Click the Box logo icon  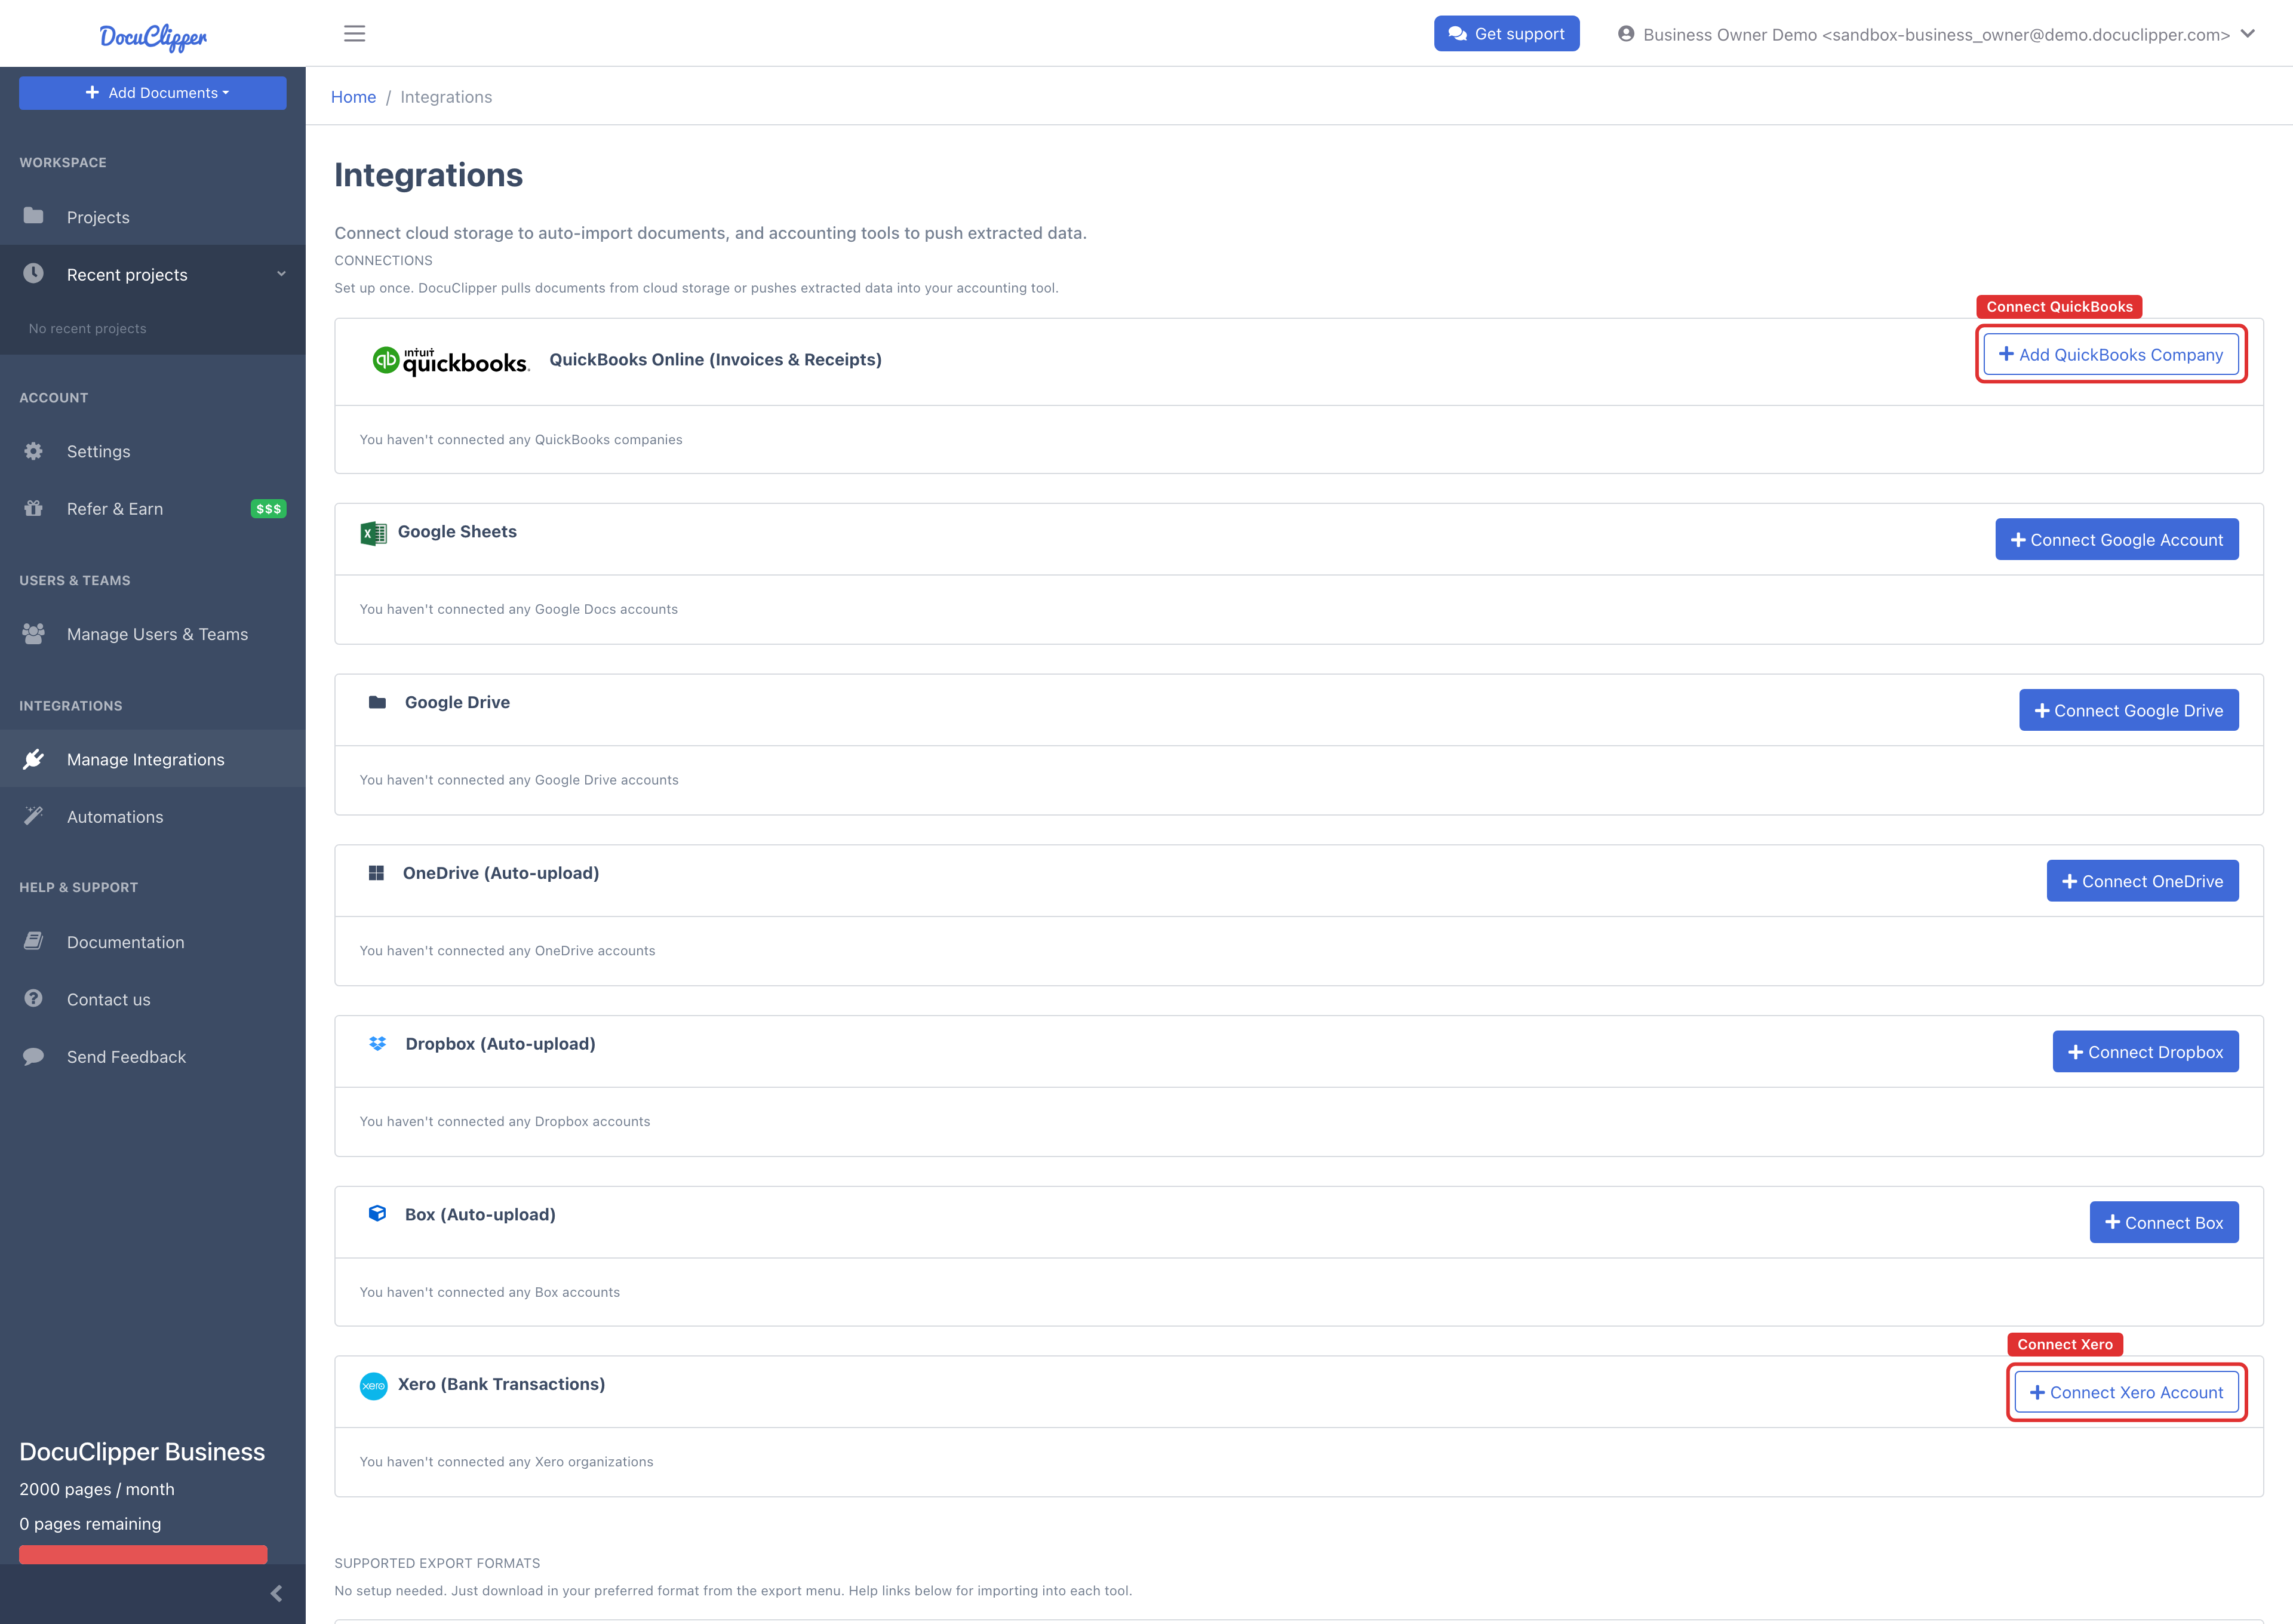coord(377,1213)
